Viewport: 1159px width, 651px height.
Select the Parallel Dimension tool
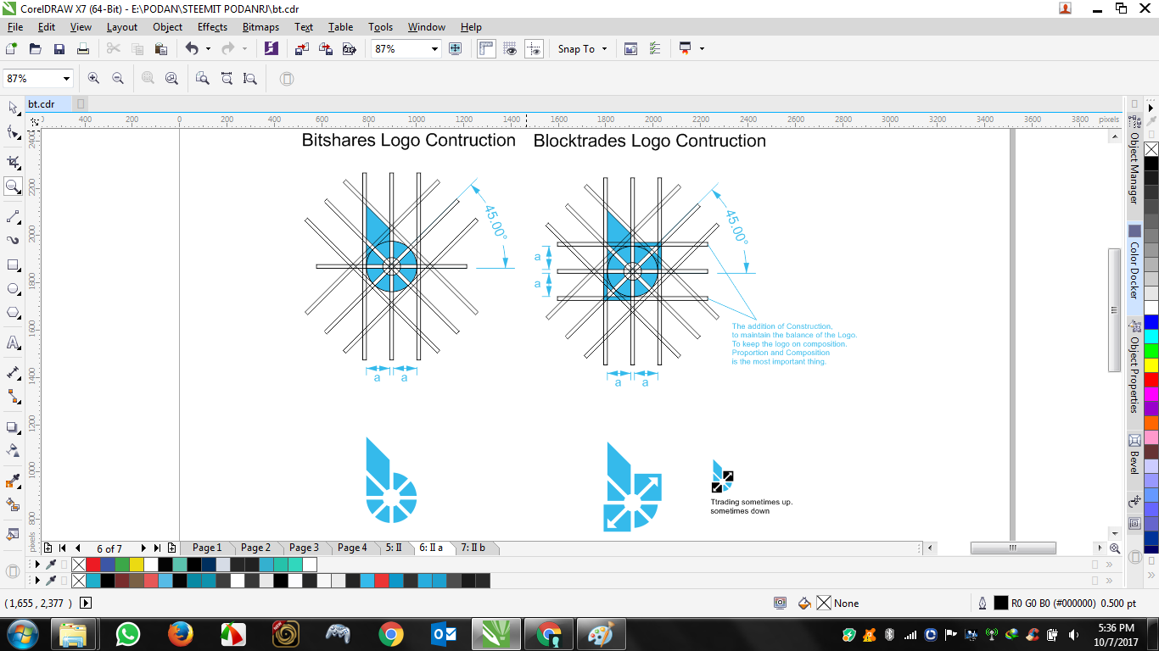coord(13,372)
